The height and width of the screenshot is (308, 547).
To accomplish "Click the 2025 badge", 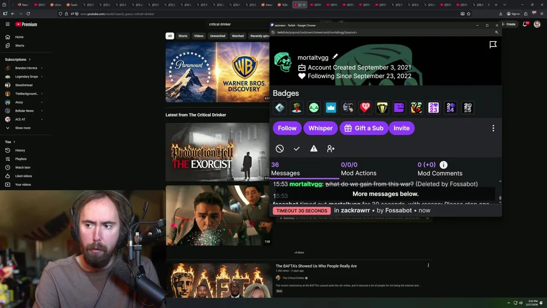I will coord(468,108).
